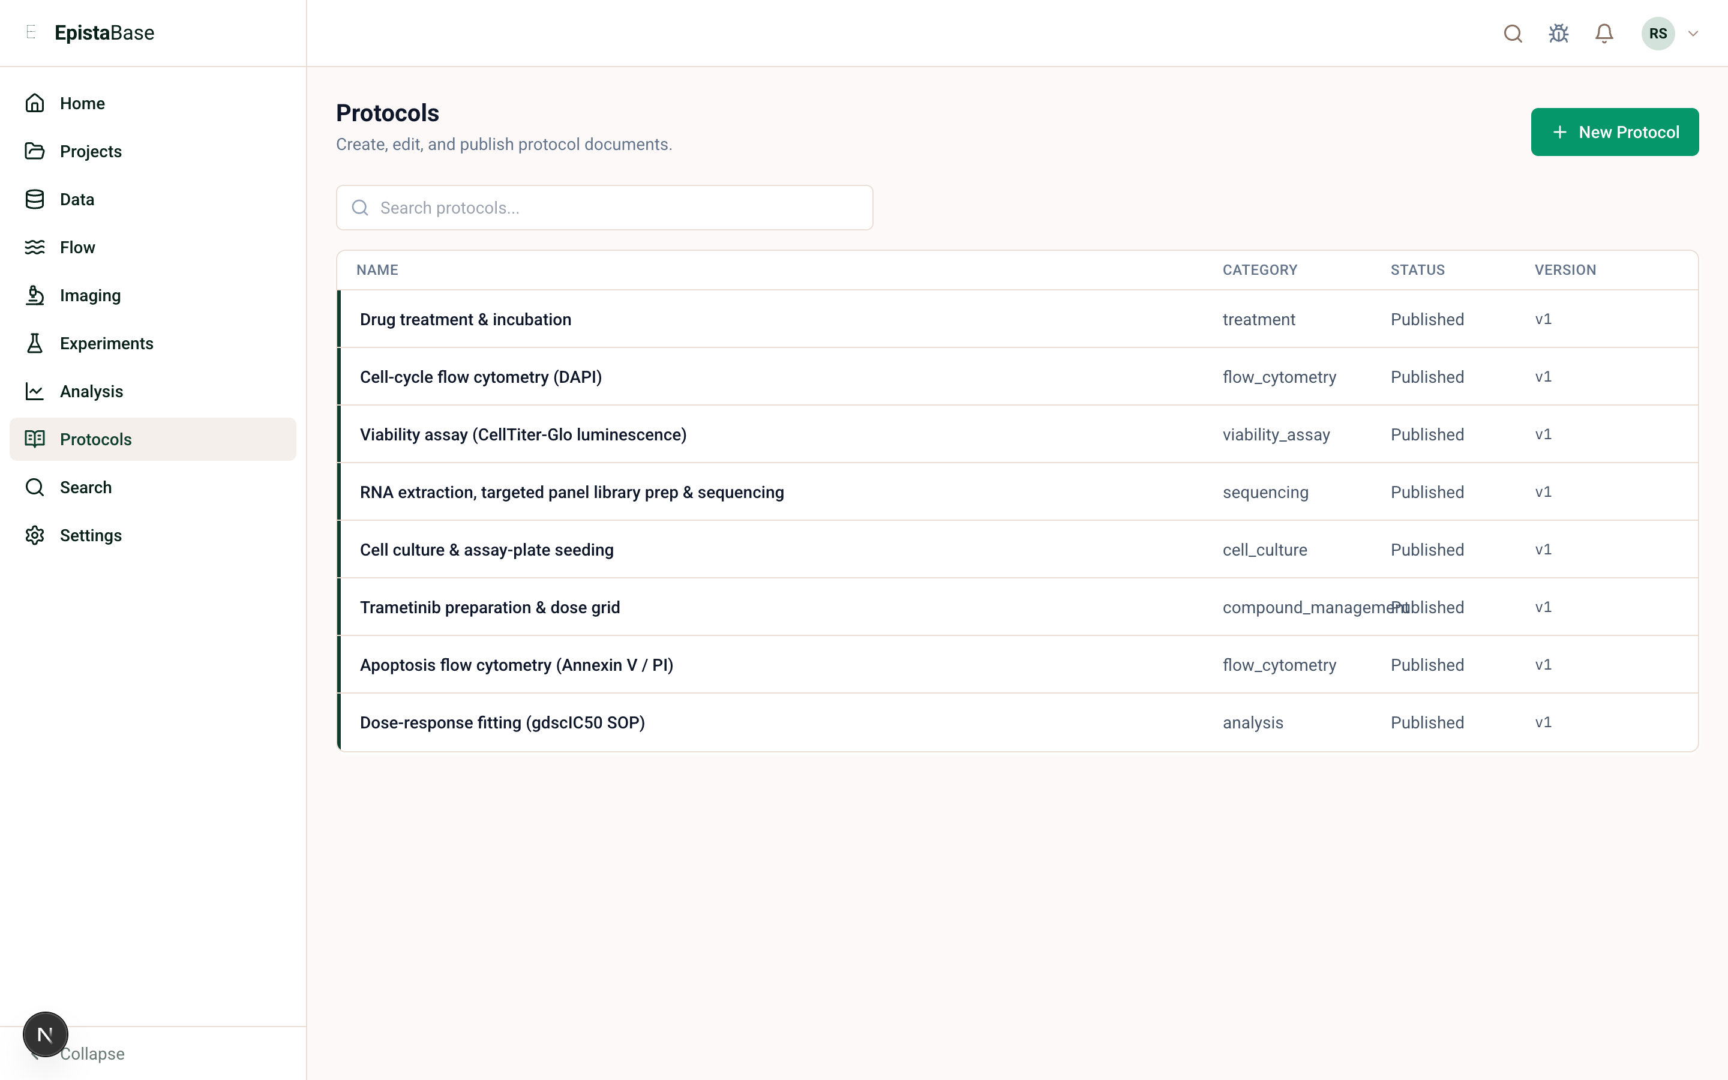Open Experiments section
The width and height of the screenshot is (1728, 1080).
point(153,343)
